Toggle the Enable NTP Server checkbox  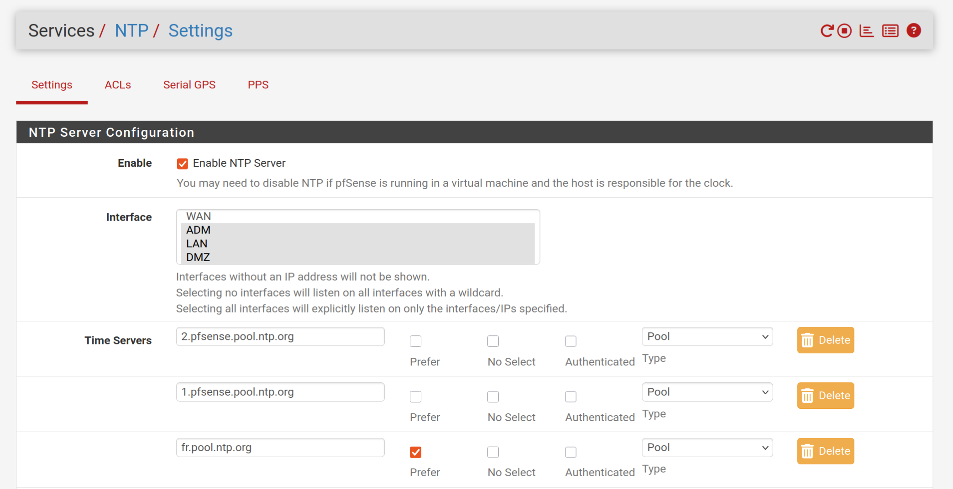pyautogui.click(x=183, y=164)
